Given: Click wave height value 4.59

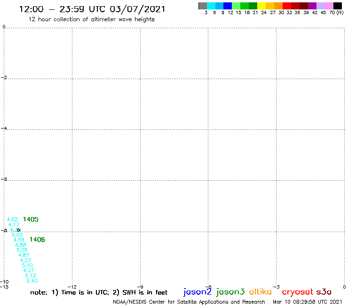Looking at the screenshot, I should [19, 240].
